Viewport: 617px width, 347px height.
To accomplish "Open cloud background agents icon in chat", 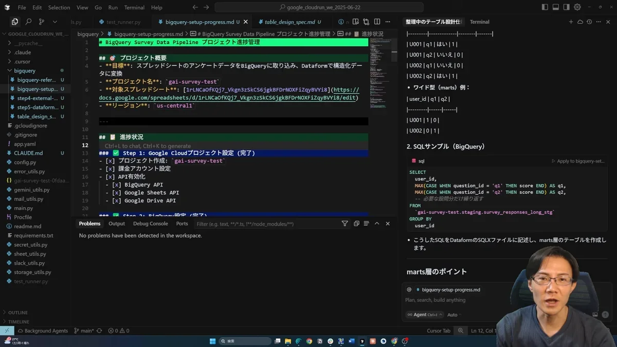I will (x=580, y=22).
